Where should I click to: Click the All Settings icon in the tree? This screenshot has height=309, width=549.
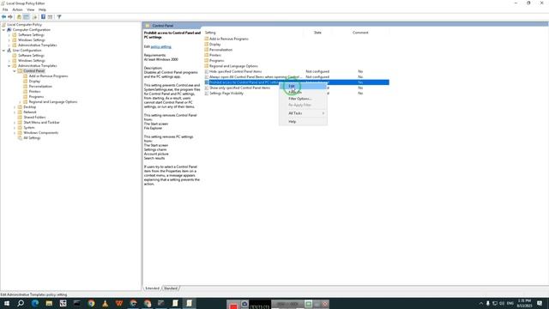(x=20, y=138)
